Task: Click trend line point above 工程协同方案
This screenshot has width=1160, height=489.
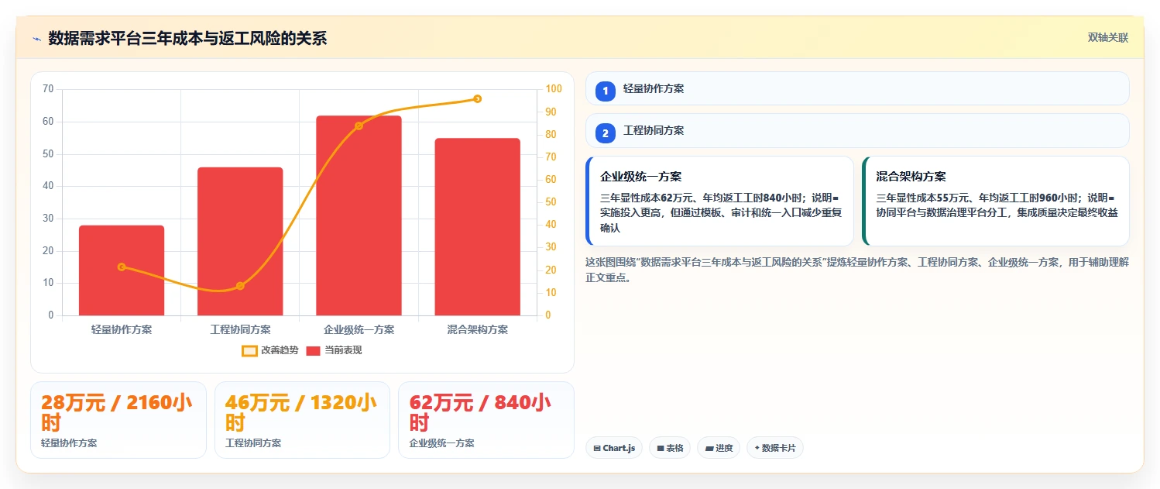Action: [x=240, y=286]
